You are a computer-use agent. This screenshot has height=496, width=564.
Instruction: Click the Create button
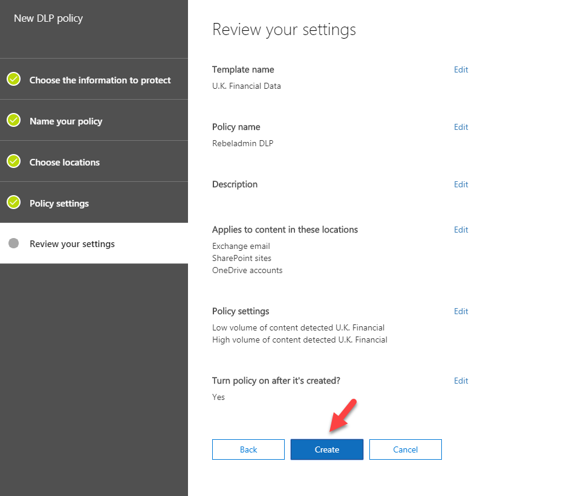click(327, 449)
